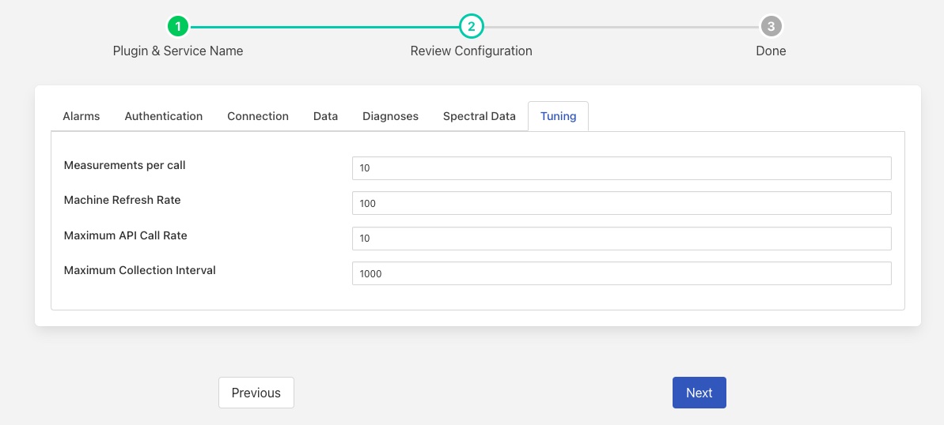
Task: Select the Plugin & Service Name step label
Action: [x=178, y=51]
